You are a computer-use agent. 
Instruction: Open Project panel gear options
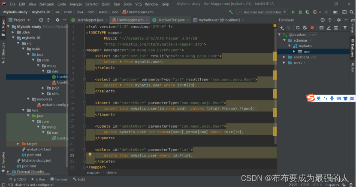pyautogui.click(x=57, y=20)
